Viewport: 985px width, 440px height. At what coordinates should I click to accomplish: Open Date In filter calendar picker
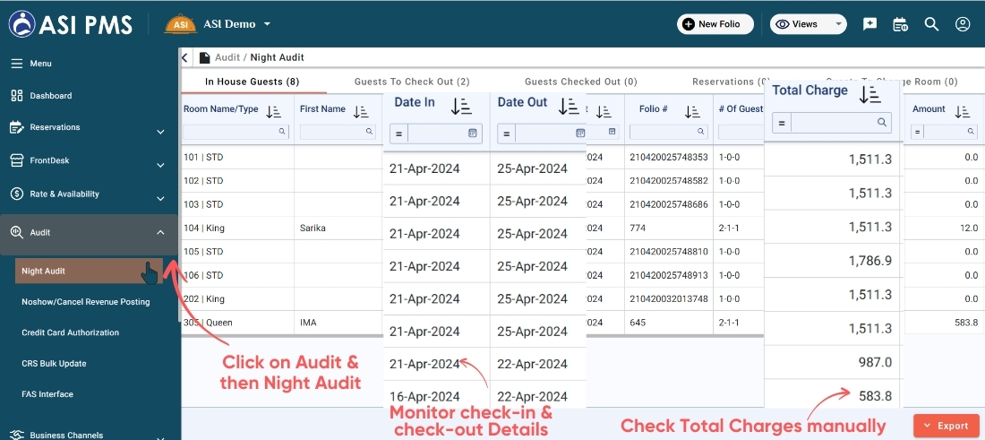click(473, 134)
